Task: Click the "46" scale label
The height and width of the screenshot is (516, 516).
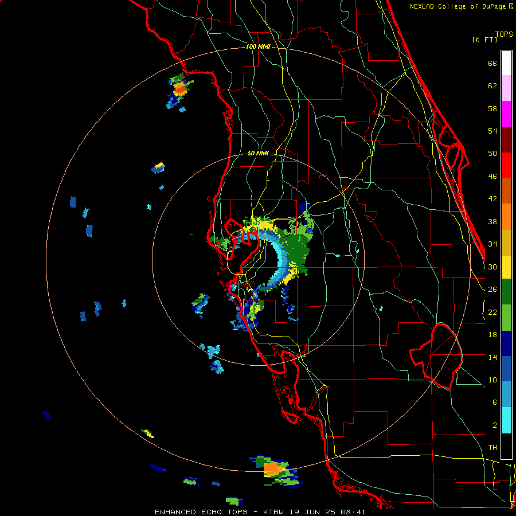Action: 492,177
